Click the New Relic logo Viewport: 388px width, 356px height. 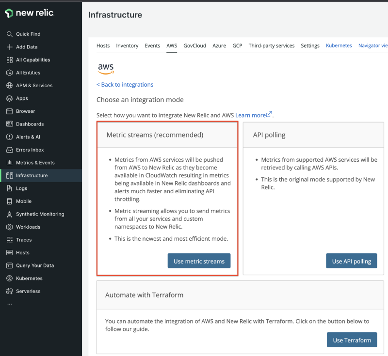pyautogui.click(x=29, y=13)
